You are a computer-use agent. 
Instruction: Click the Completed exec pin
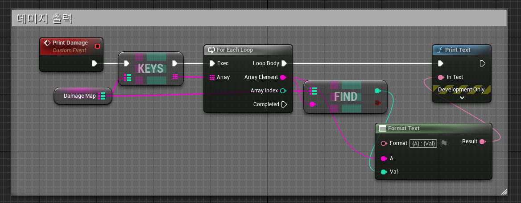[x=284, y=104]
